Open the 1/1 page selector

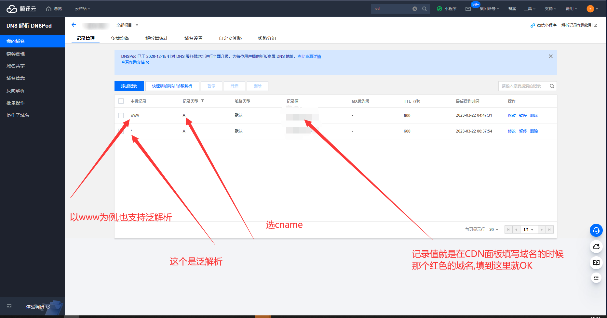point(529,230)
